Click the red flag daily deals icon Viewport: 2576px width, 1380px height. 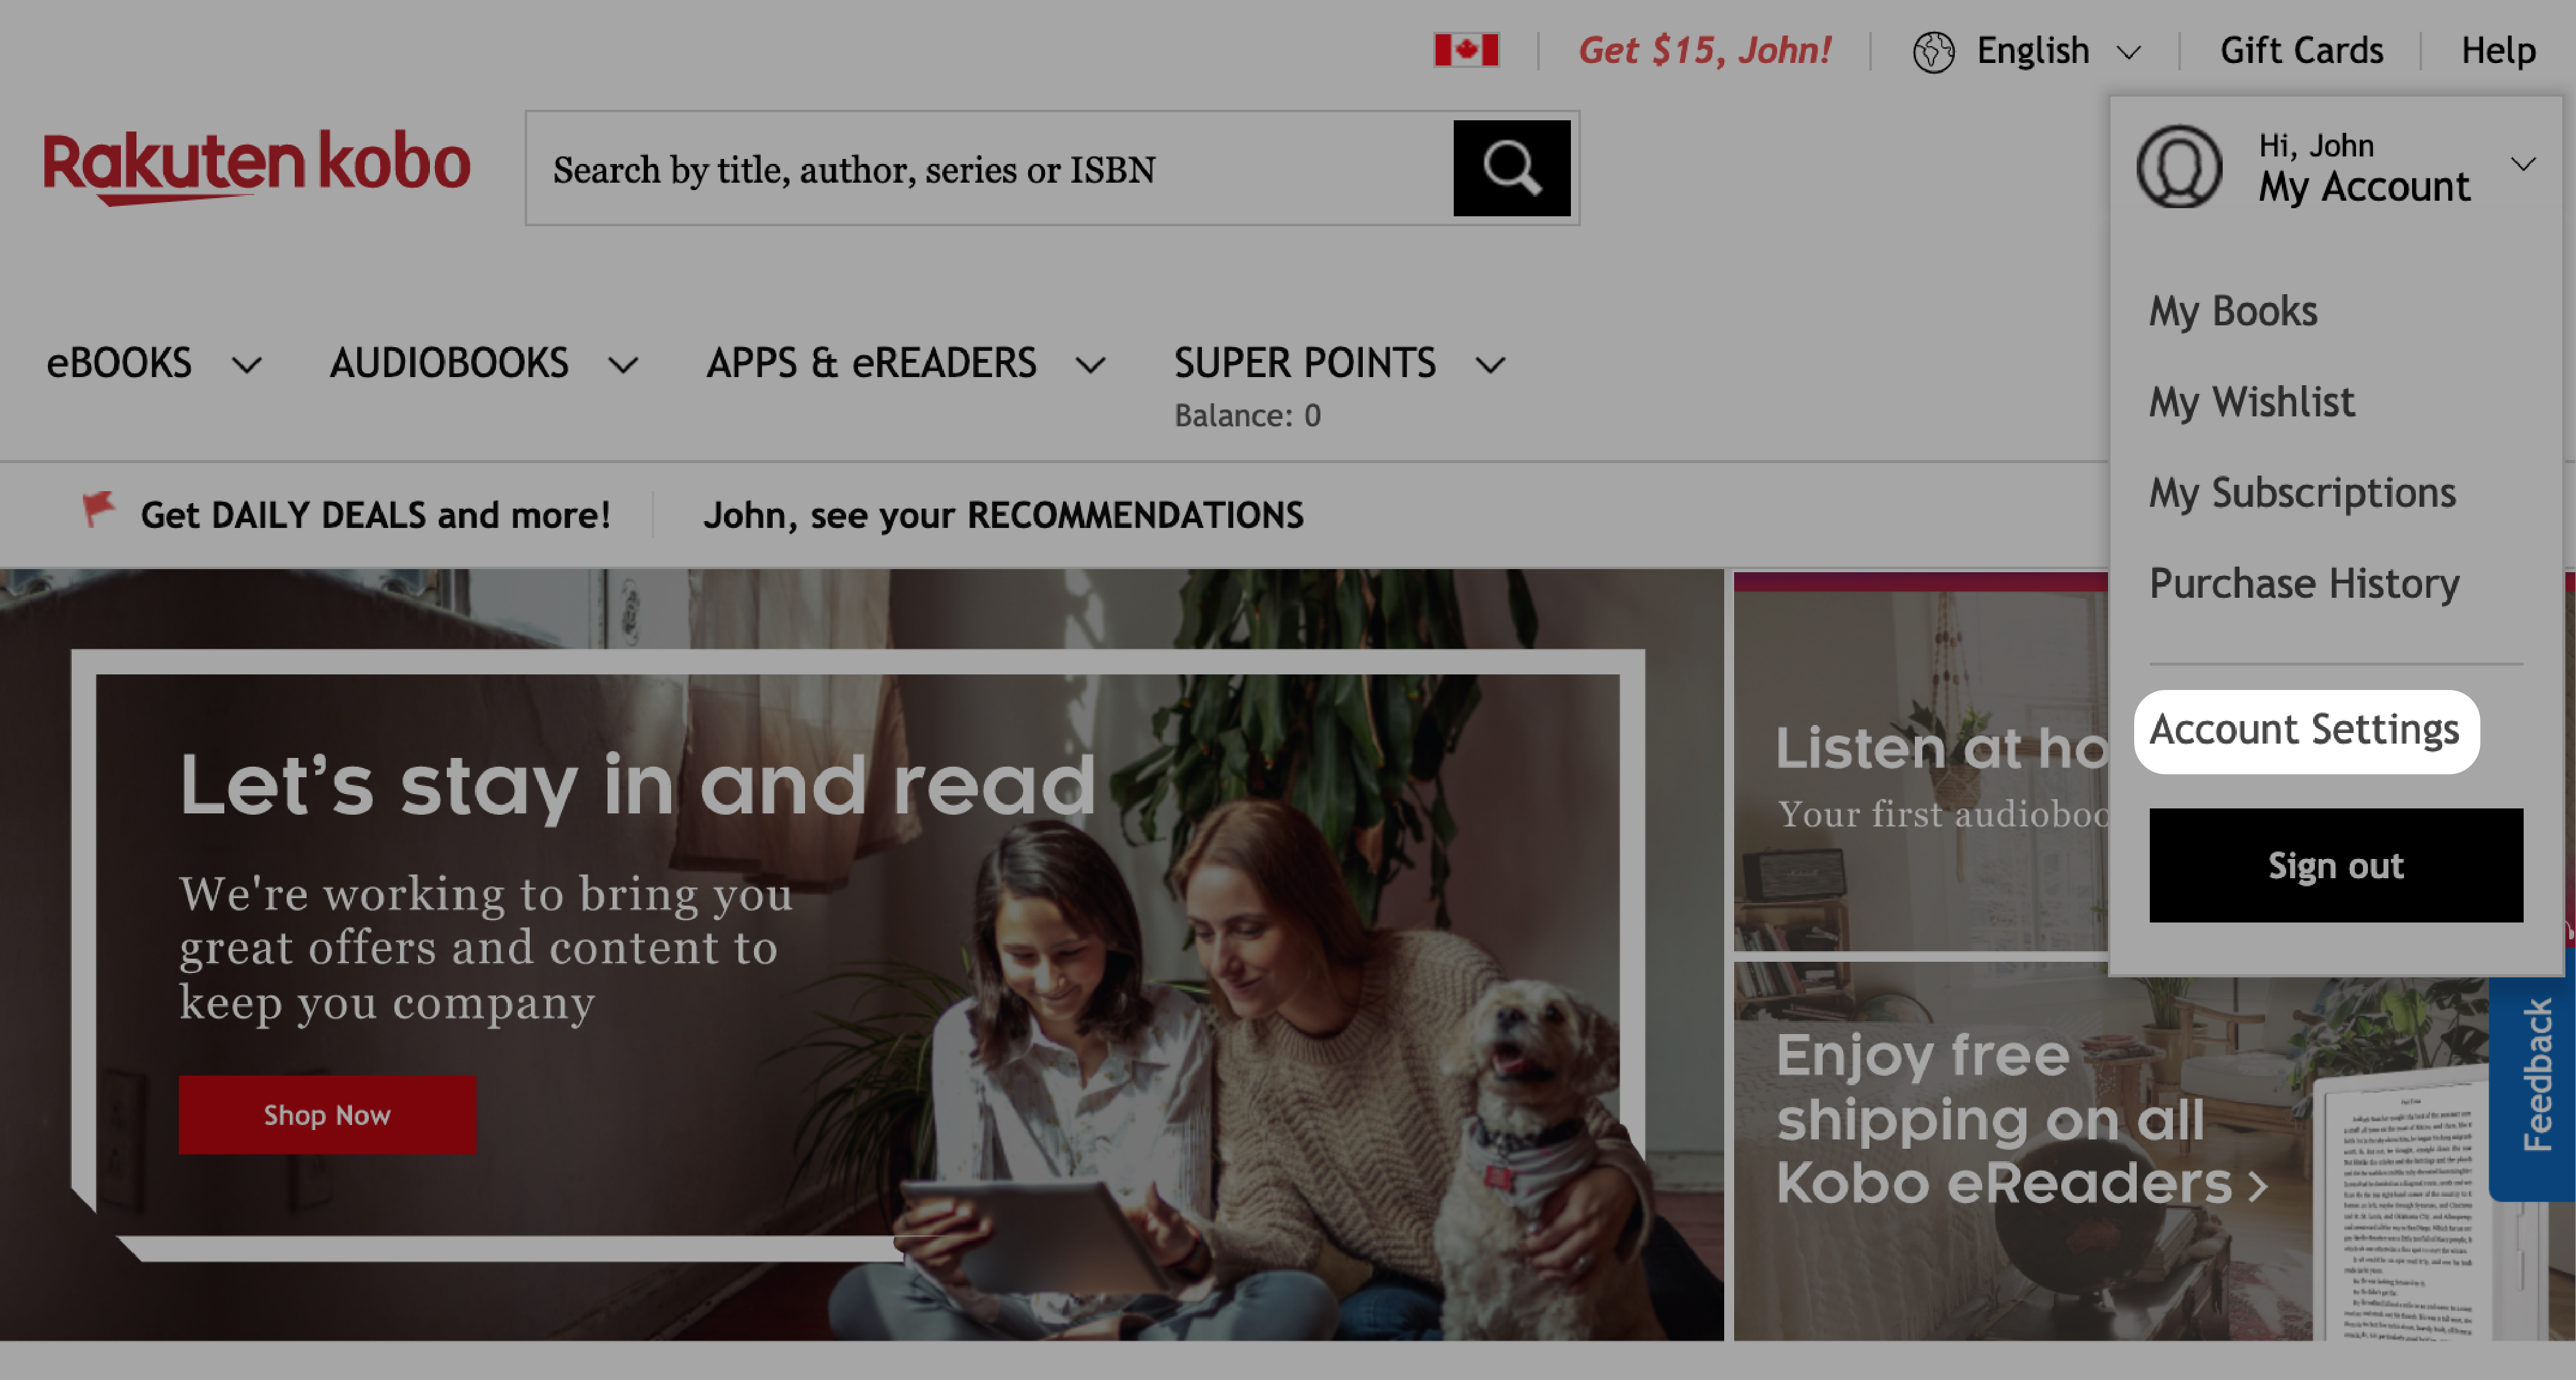(x=97, y=513)
